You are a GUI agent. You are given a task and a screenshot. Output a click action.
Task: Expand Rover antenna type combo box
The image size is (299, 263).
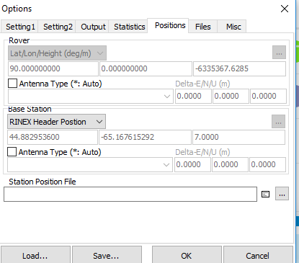(91, 97)
